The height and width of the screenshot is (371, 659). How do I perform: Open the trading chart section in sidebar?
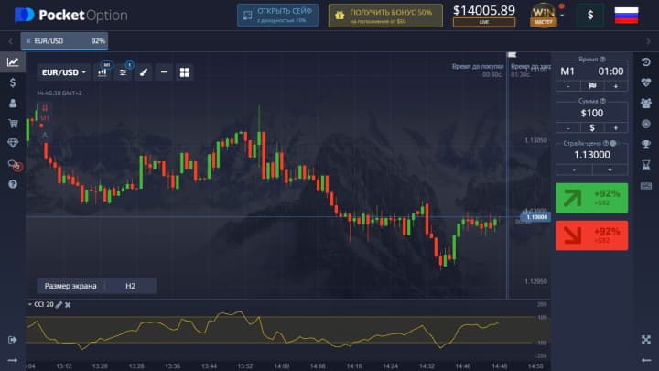tap(13, 62)
